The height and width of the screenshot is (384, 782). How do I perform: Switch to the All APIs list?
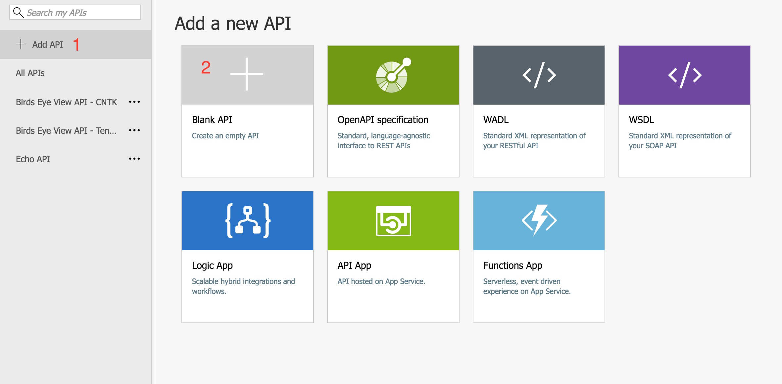[30, 73]
